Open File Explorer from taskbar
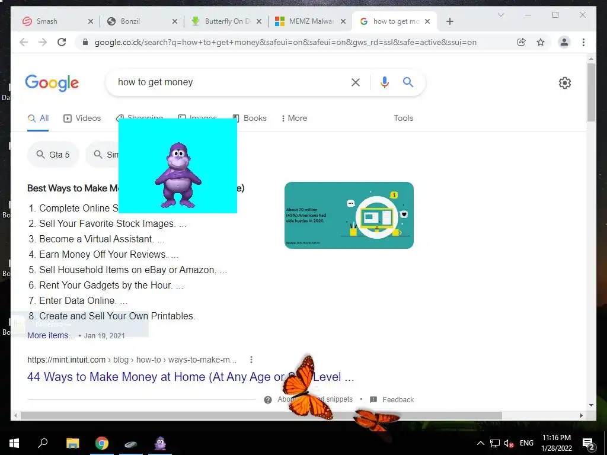 72,443
